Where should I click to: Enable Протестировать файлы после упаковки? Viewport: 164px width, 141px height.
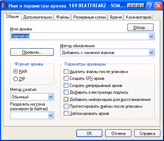coord(66,106)
